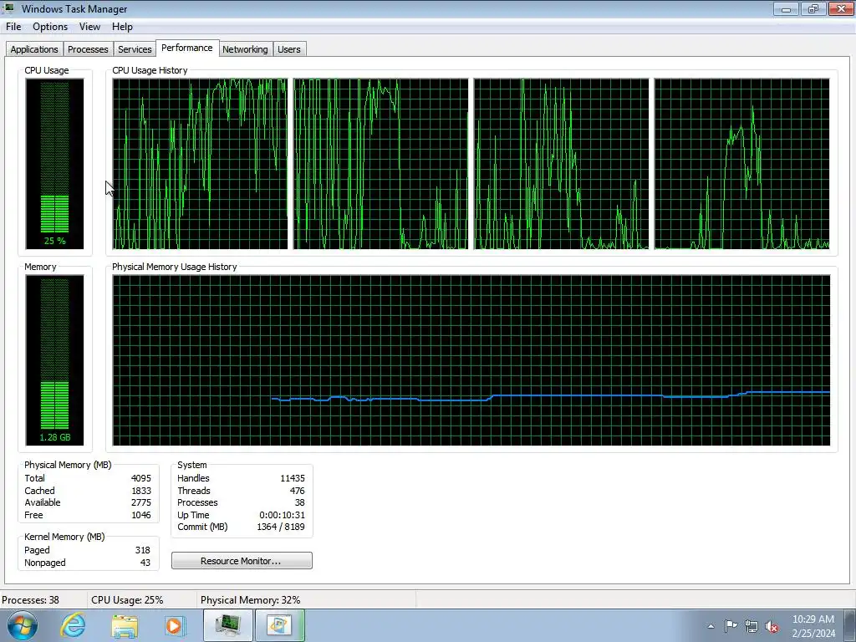
Task: Click the Task Manager taskbar button
Action: pos(228,625)
